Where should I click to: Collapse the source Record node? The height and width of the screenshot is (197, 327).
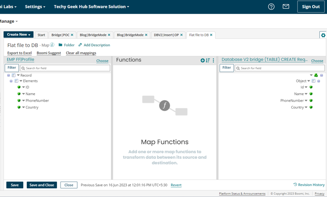click(8, 75)
